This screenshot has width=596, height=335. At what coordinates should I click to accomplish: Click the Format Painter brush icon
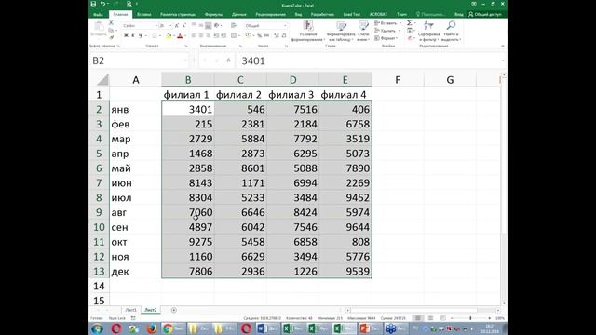(x=112, y=37)
